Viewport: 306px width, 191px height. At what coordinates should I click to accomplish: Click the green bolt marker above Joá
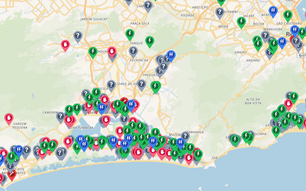[x=198, y=154]
